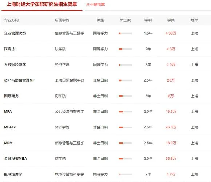The image size is (211, 182).
Task: Click 2.5年 duration in the MEM row
Action: click(x=148, y=143)
